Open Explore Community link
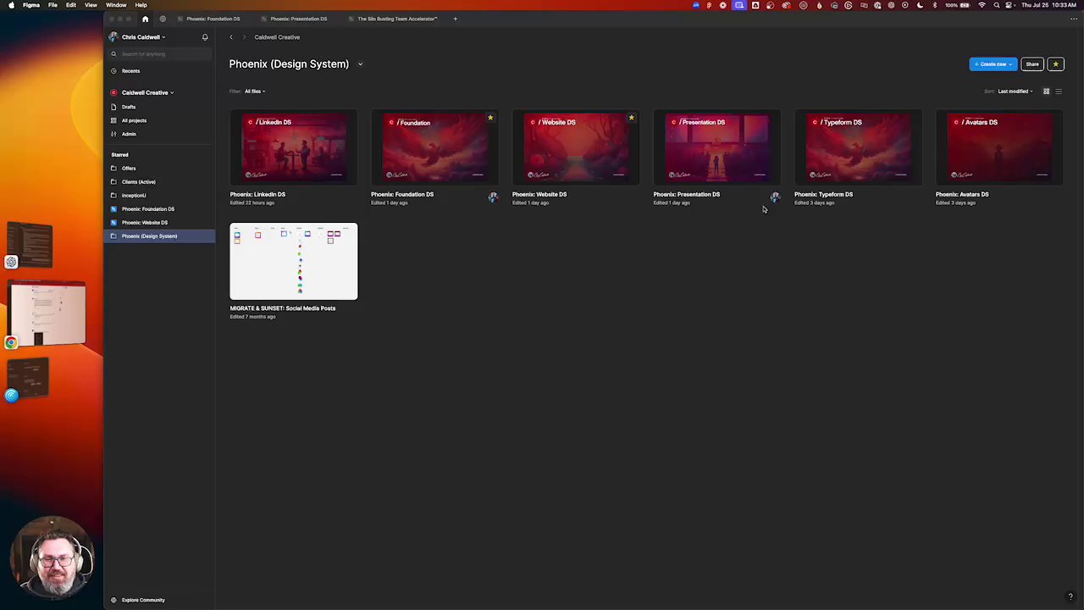Viewport: 1084px width, 610px height. tap(143, 600)
